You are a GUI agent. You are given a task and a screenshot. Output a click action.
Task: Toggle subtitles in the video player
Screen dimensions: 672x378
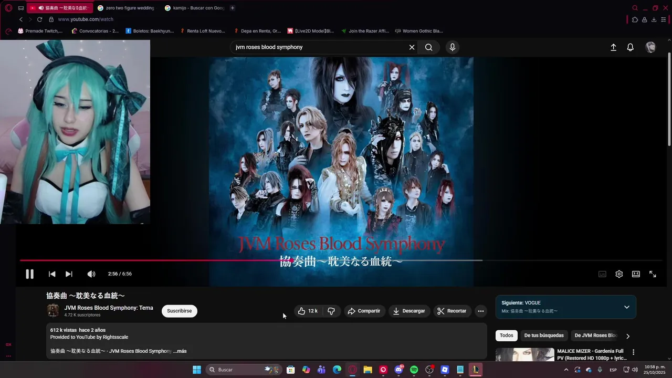coord(602,274)
